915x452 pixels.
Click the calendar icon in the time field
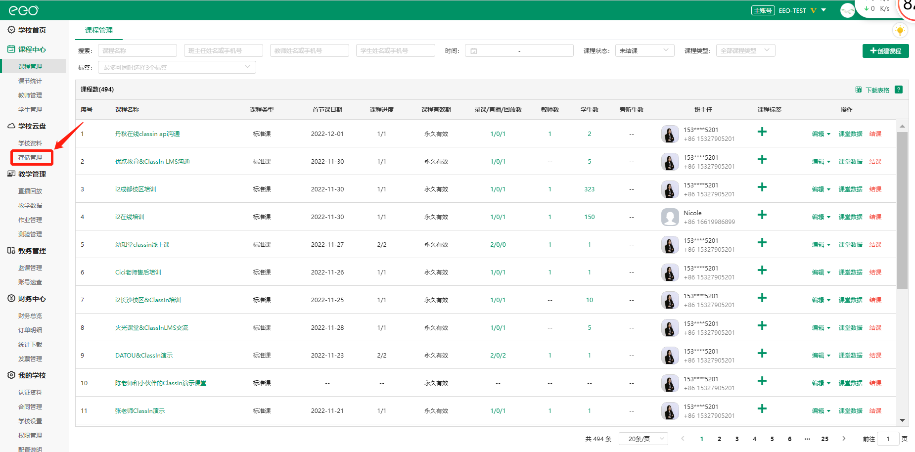474,51
